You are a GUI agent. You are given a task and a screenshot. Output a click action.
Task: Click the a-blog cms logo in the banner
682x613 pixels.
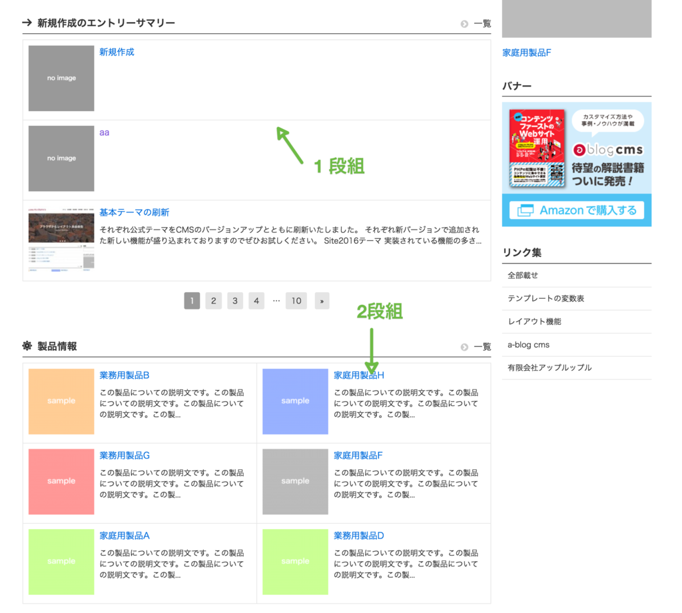tap(607, 150)
